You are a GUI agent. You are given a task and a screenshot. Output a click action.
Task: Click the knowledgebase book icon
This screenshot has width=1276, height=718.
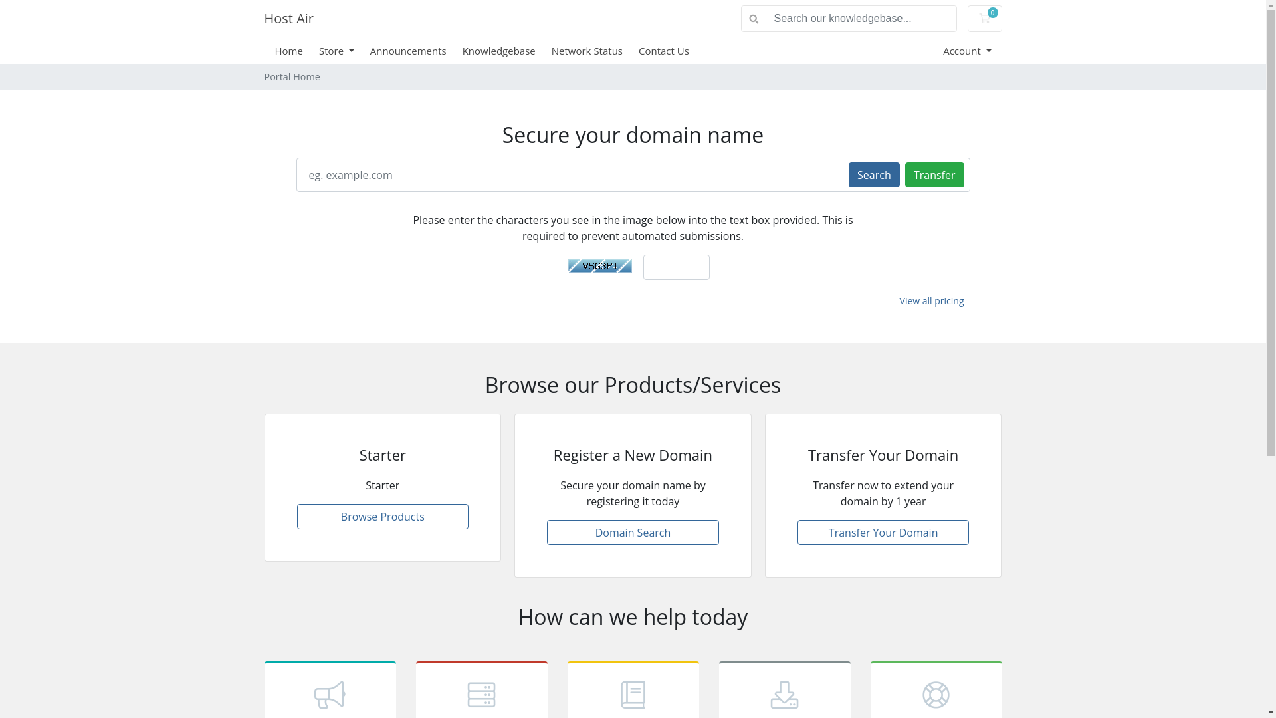tap(633, 695)
